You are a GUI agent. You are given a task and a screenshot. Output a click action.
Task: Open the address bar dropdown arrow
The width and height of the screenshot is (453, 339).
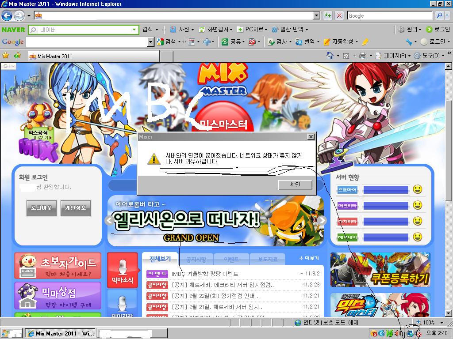(317, 15)
